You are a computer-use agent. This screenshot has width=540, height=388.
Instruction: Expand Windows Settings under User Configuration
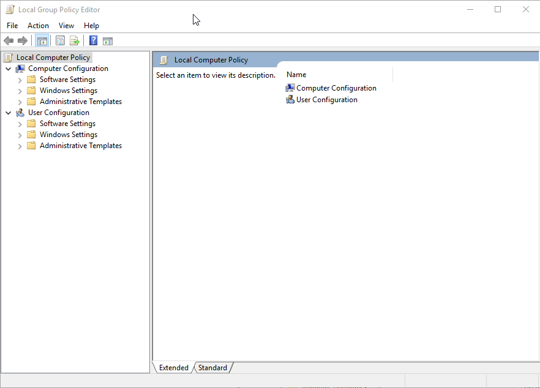(20, 135)
